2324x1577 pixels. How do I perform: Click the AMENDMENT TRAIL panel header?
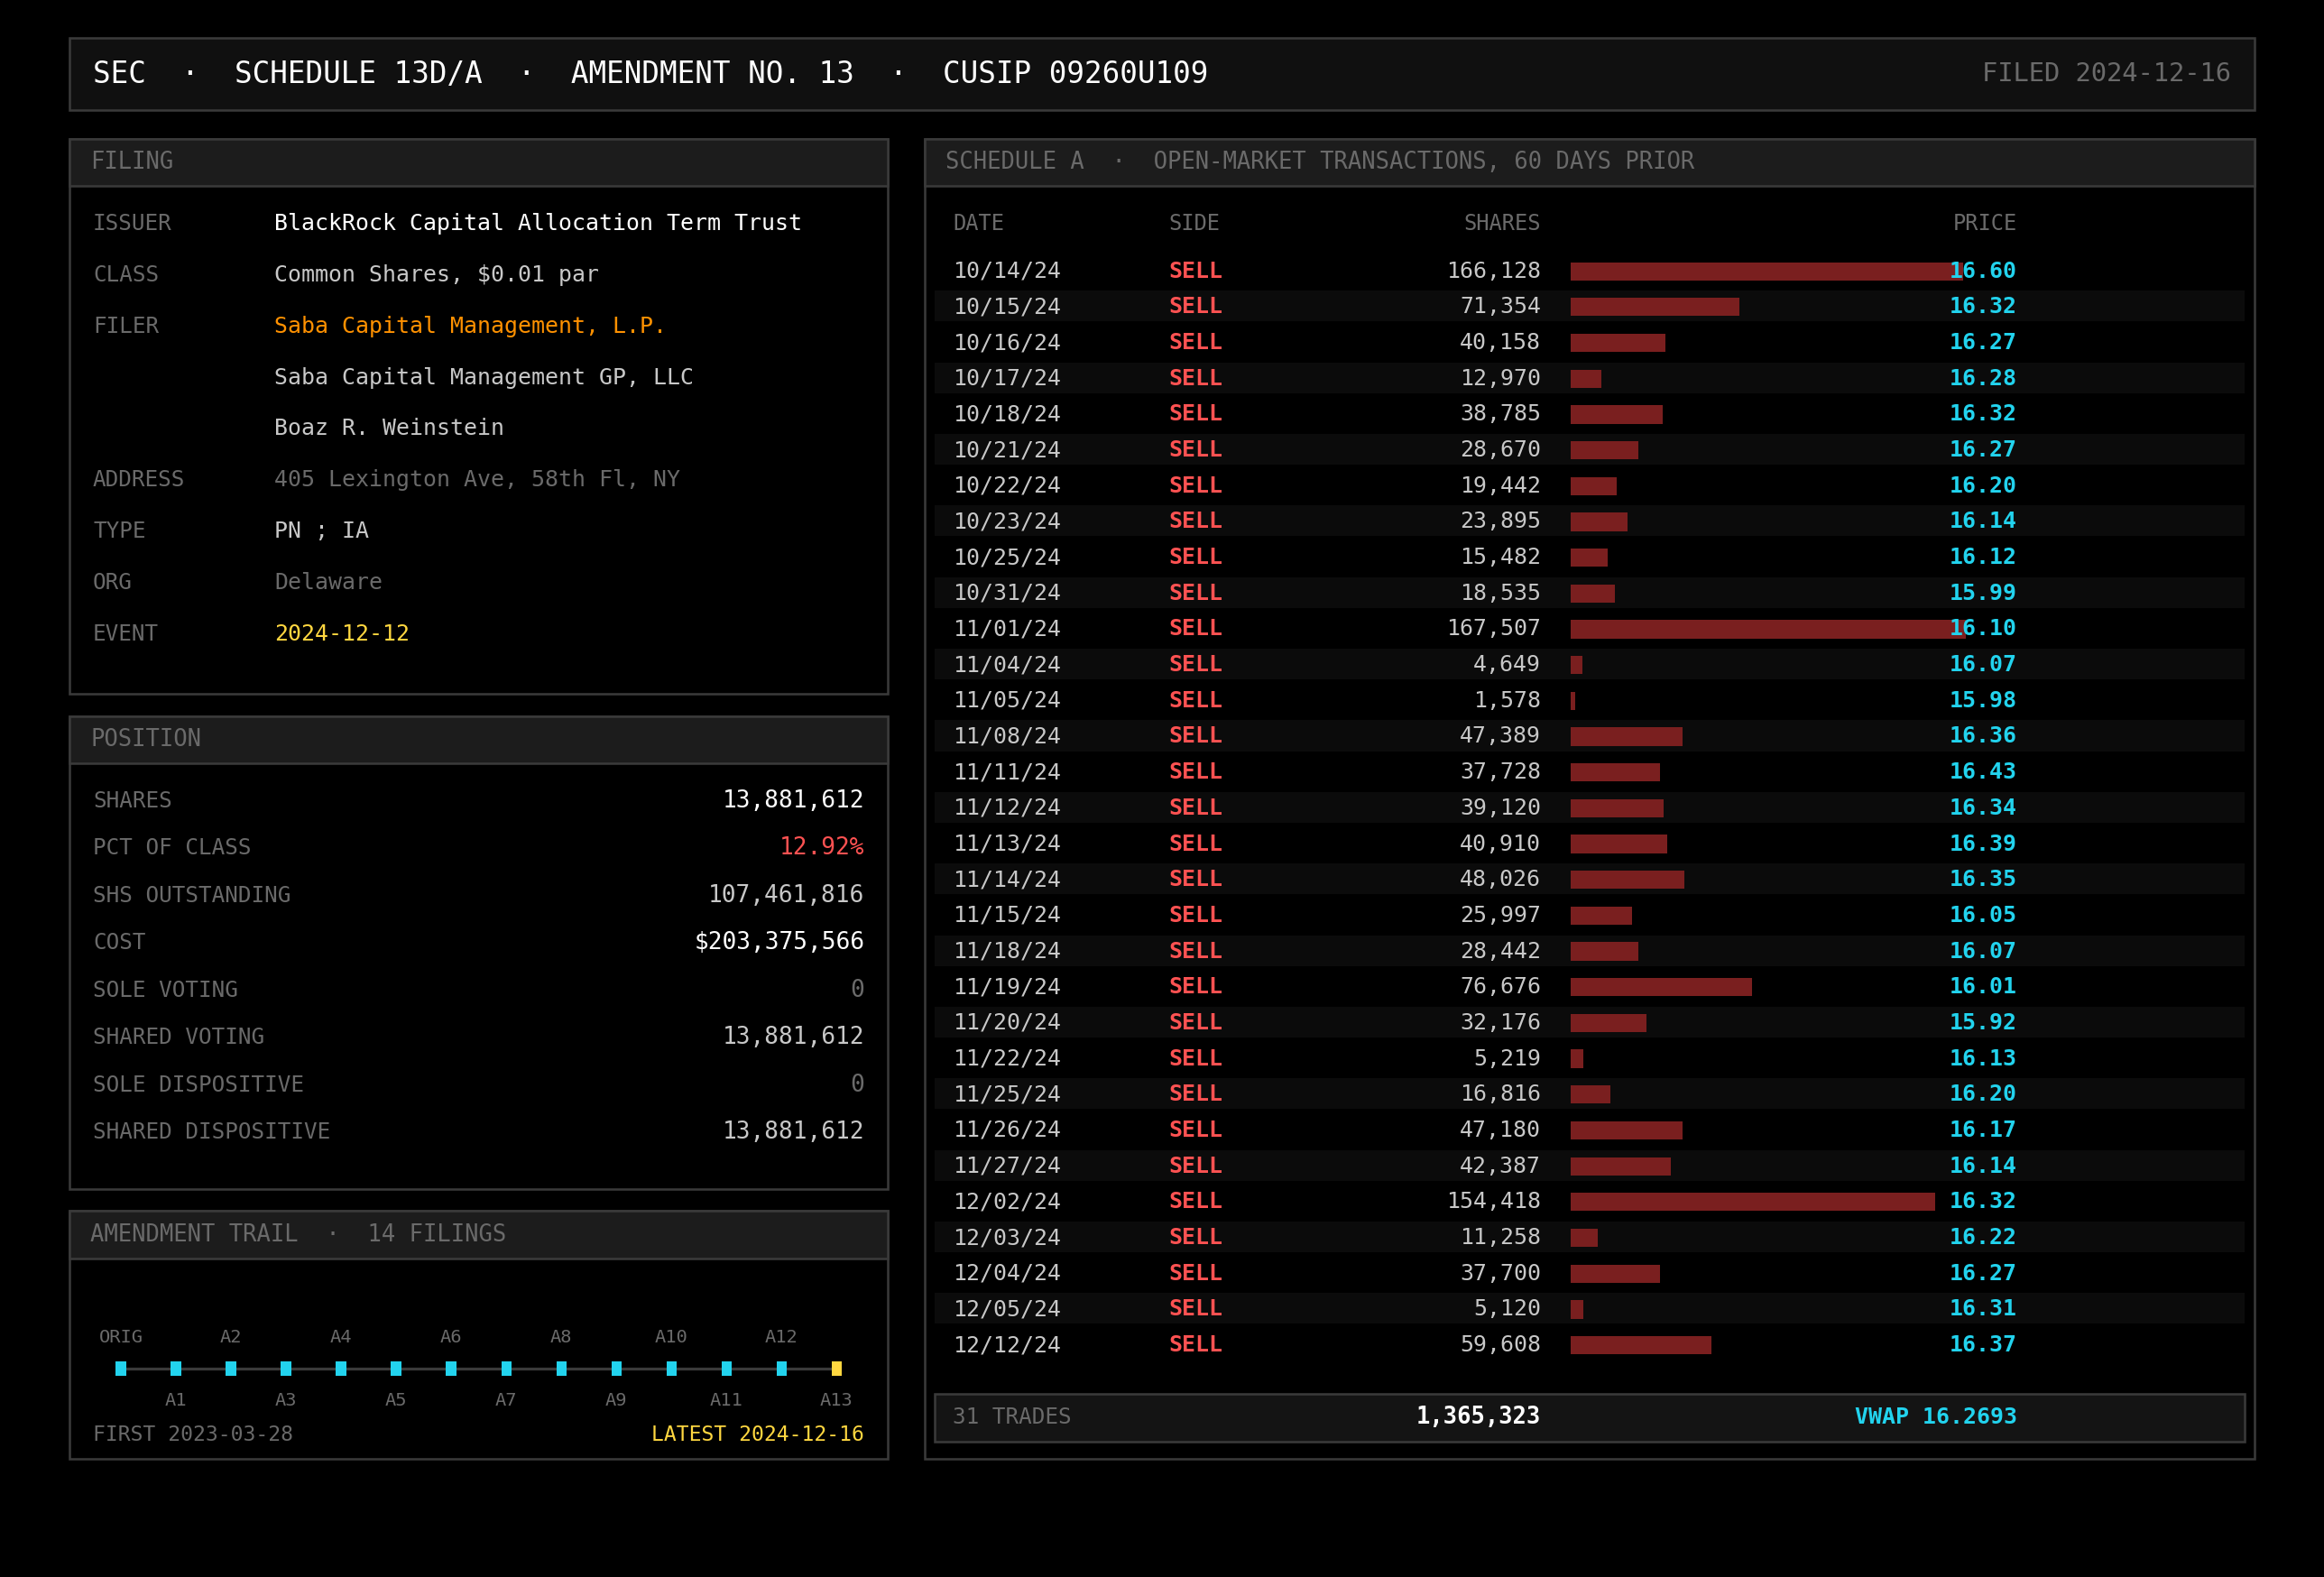point(479,1234)
